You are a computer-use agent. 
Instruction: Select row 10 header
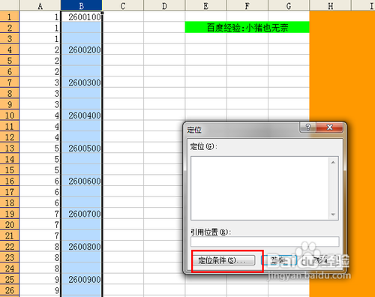(x=10, y=115)
